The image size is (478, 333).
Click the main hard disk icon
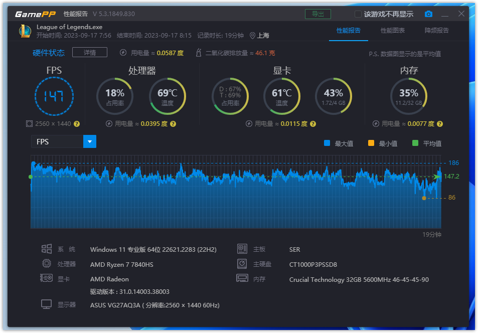pyautogui.click(x=242, y=264)
